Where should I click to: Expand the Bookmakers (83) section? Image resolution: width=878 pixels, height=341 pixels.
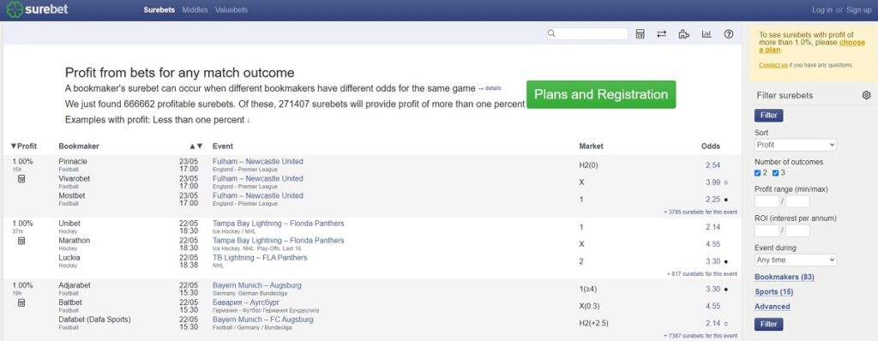tap(784, 277)
